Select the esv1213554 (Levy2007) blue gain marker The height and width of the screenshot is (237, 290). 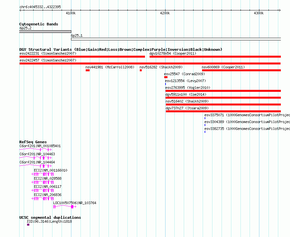pyautogui.click(x=166, y=84)
